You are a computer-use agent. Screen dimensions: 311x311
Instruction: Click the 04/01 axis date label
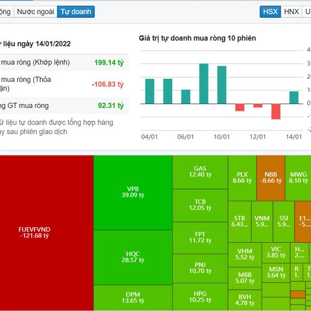pyautogui.click(x=150, y=137)
